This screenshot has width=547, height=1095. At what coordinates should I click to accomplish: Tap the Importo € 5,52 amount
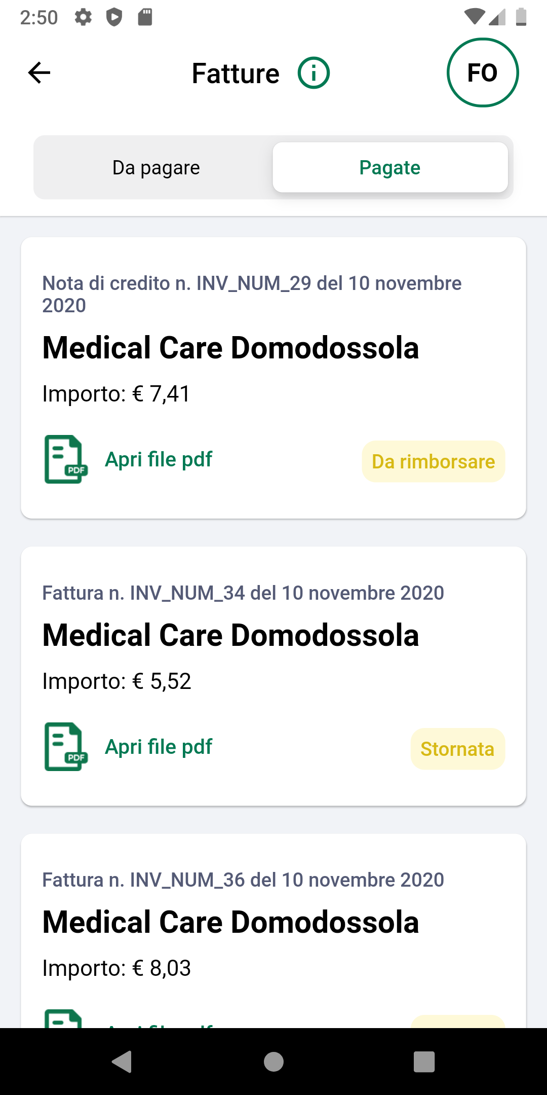point(116,681)
